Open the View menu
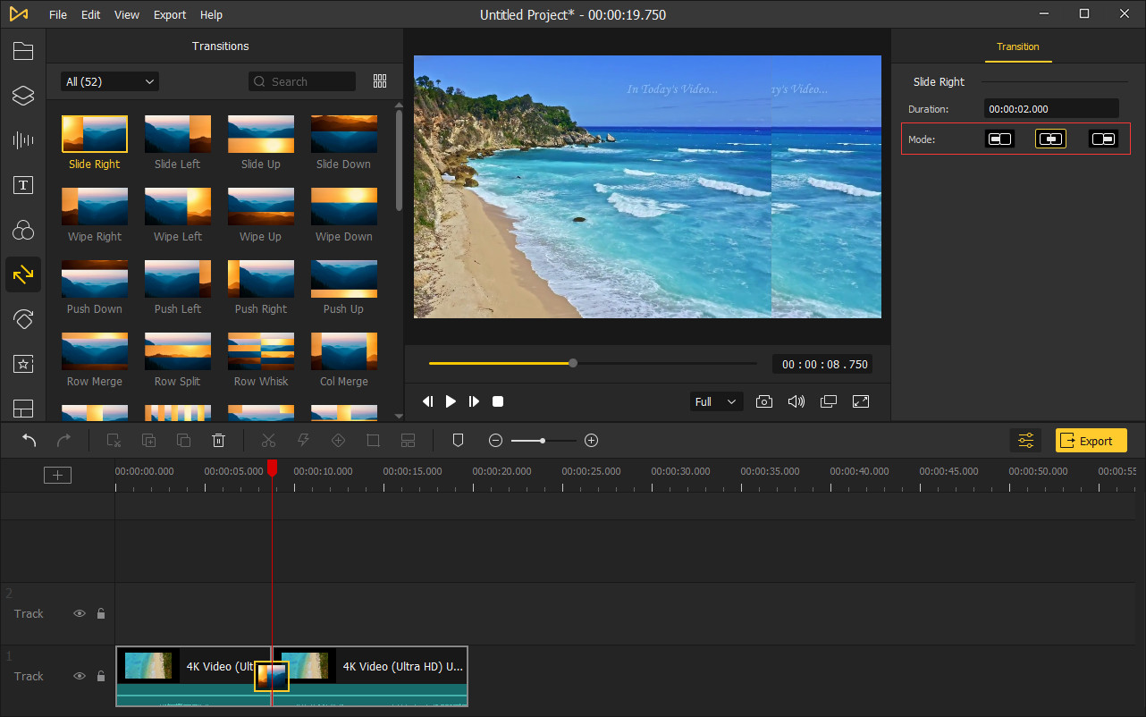1146x717 pixels. (127, 15)
